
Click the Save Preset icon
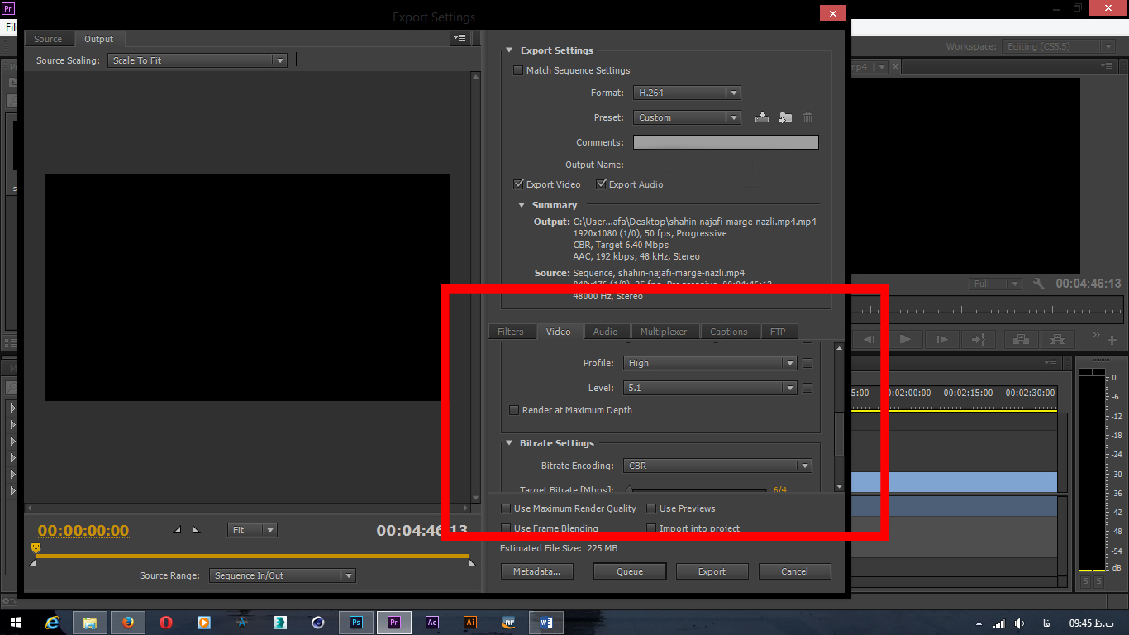pyautogui.click(x=762, y=117)
